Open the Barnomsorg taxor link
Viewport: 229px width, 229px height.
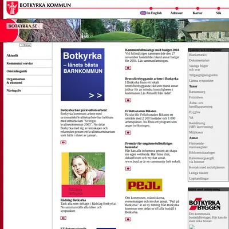tap(197, 92)
